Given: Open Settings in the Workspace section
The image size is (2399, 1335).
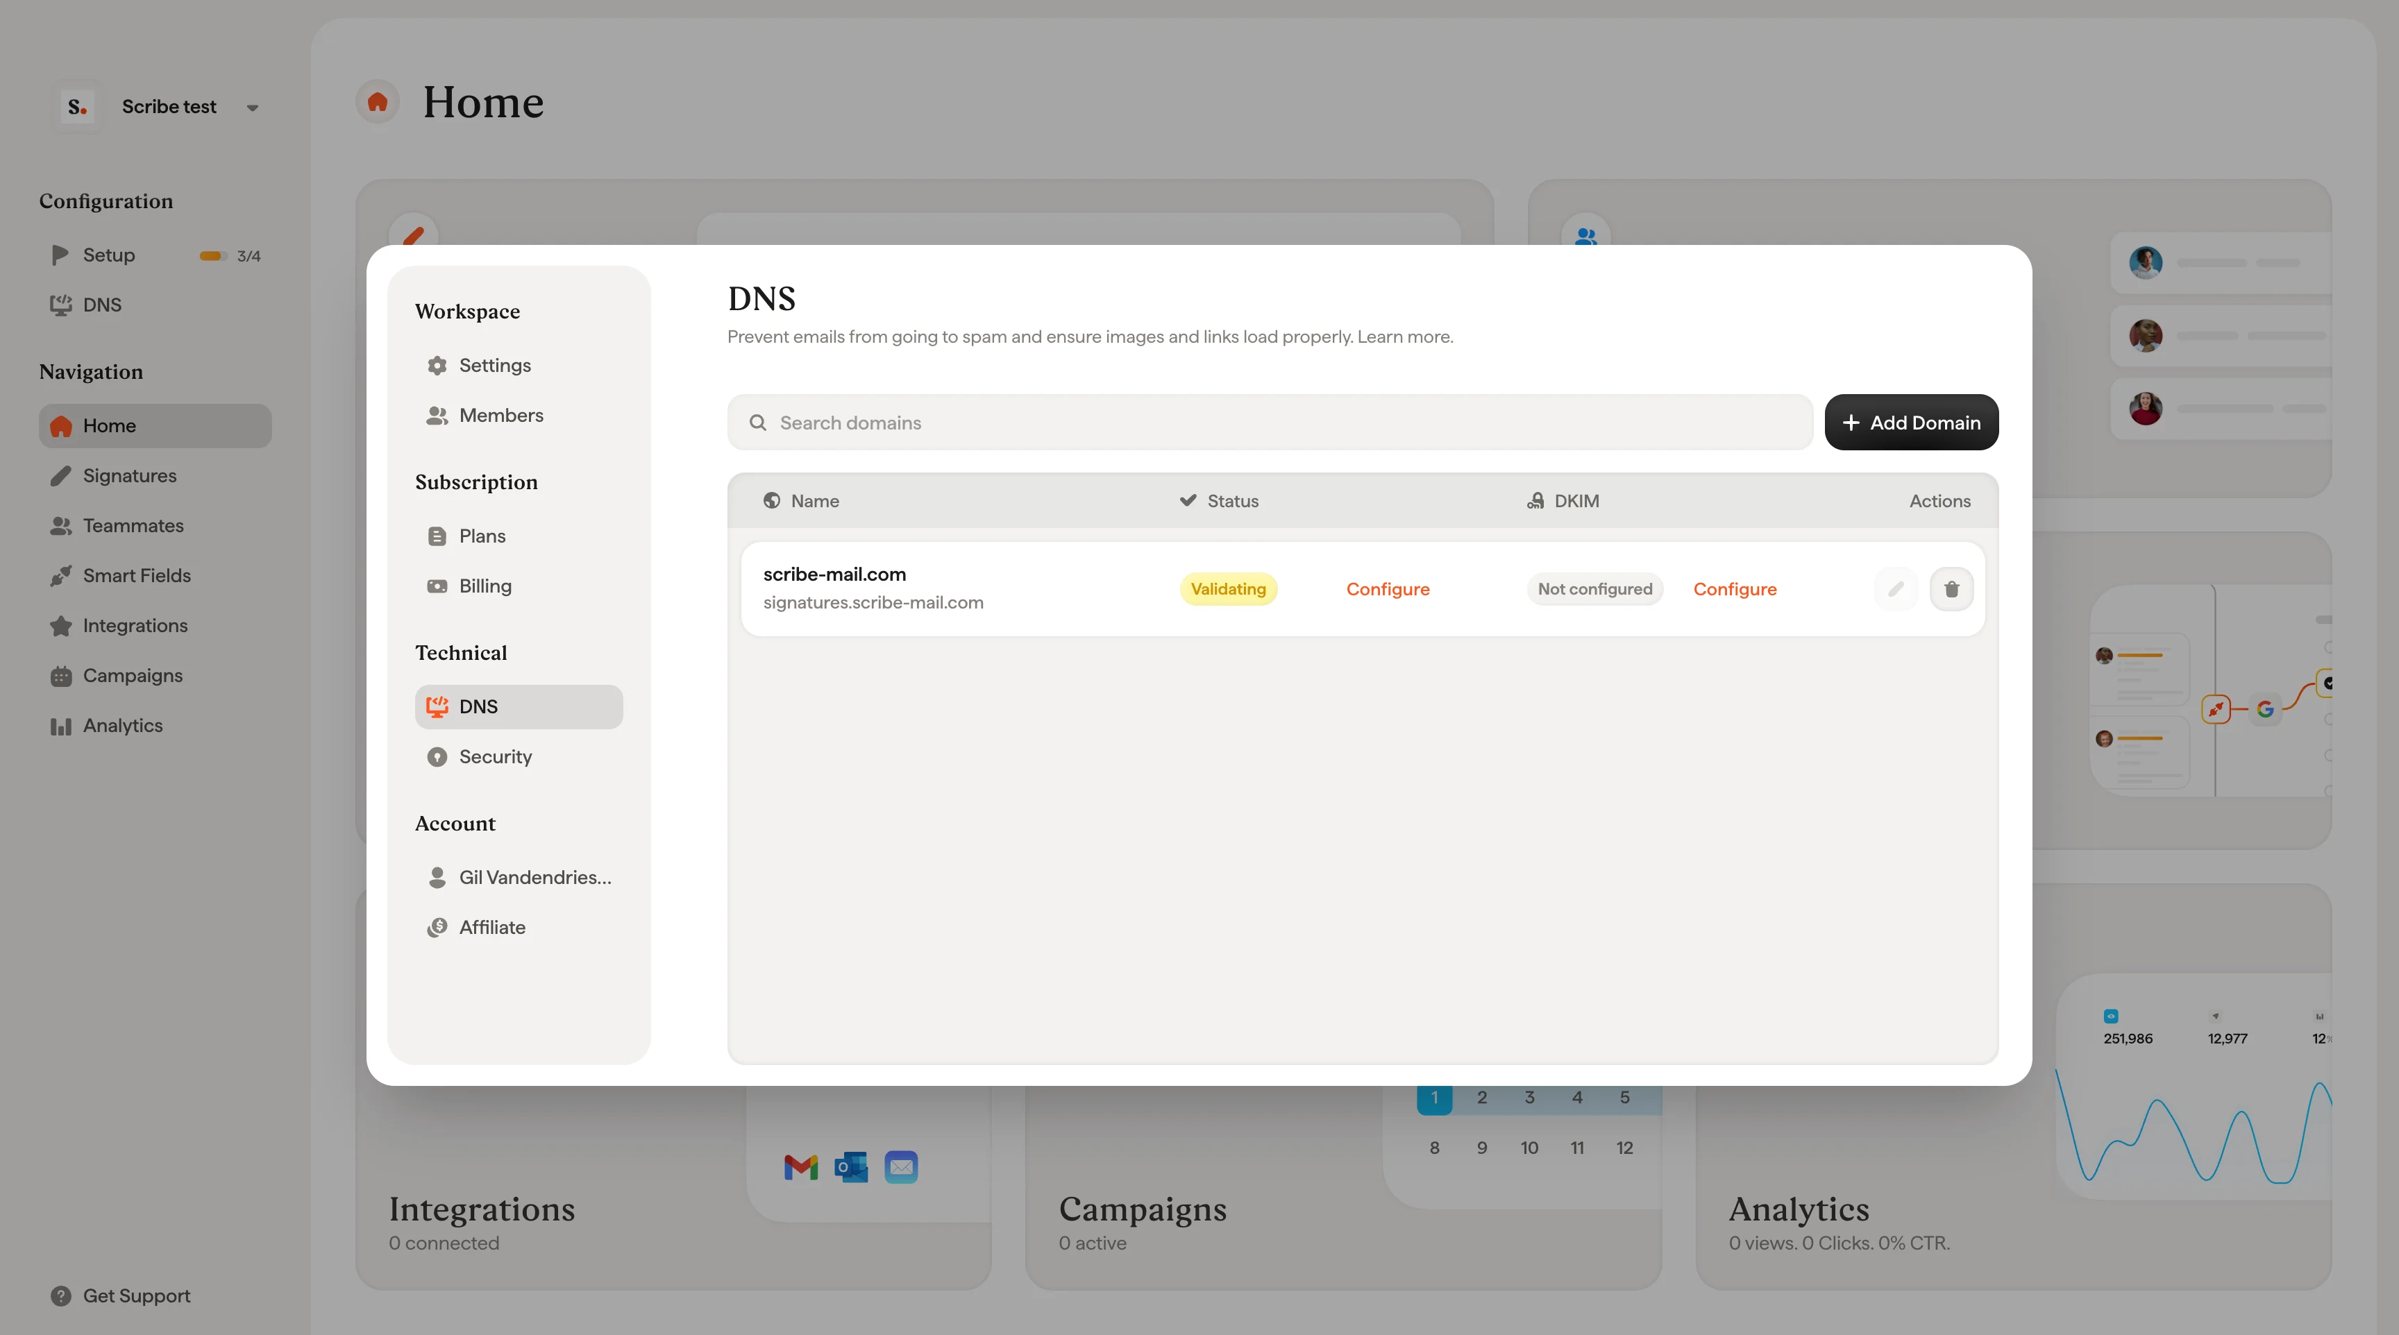Looking at the screenshot, I should coord(519,366).
